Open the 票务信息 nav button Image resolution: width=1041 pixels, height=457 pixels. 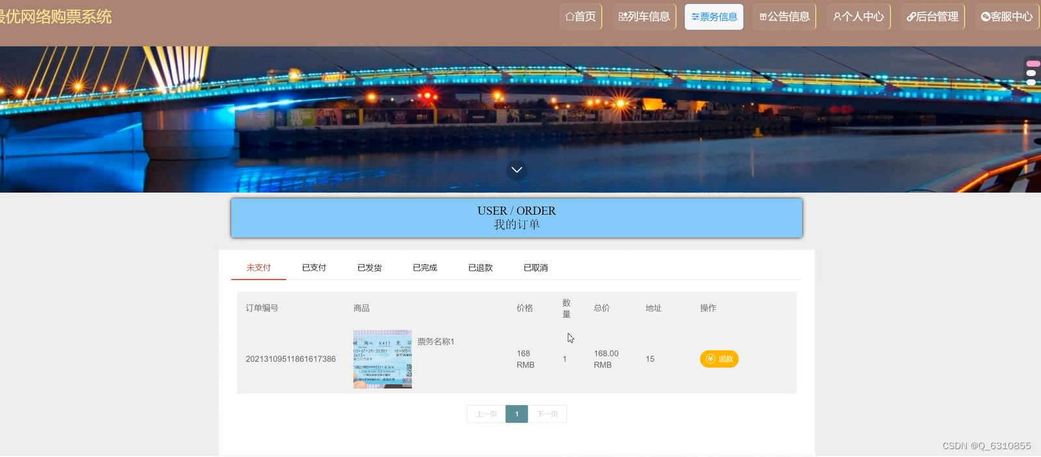714,17
